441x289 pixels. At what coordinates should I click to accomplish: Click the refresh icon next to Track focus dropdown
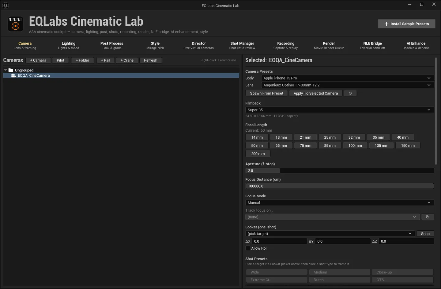pos(428,217)
